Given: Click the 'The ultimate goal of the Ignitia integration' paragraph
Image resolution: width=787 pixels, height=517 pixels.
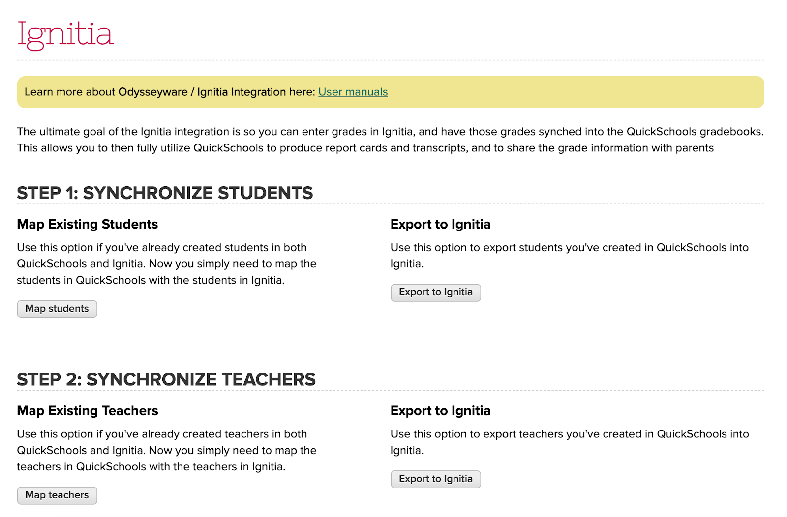Looking at the screenshot, I should [x=391, y=140].
